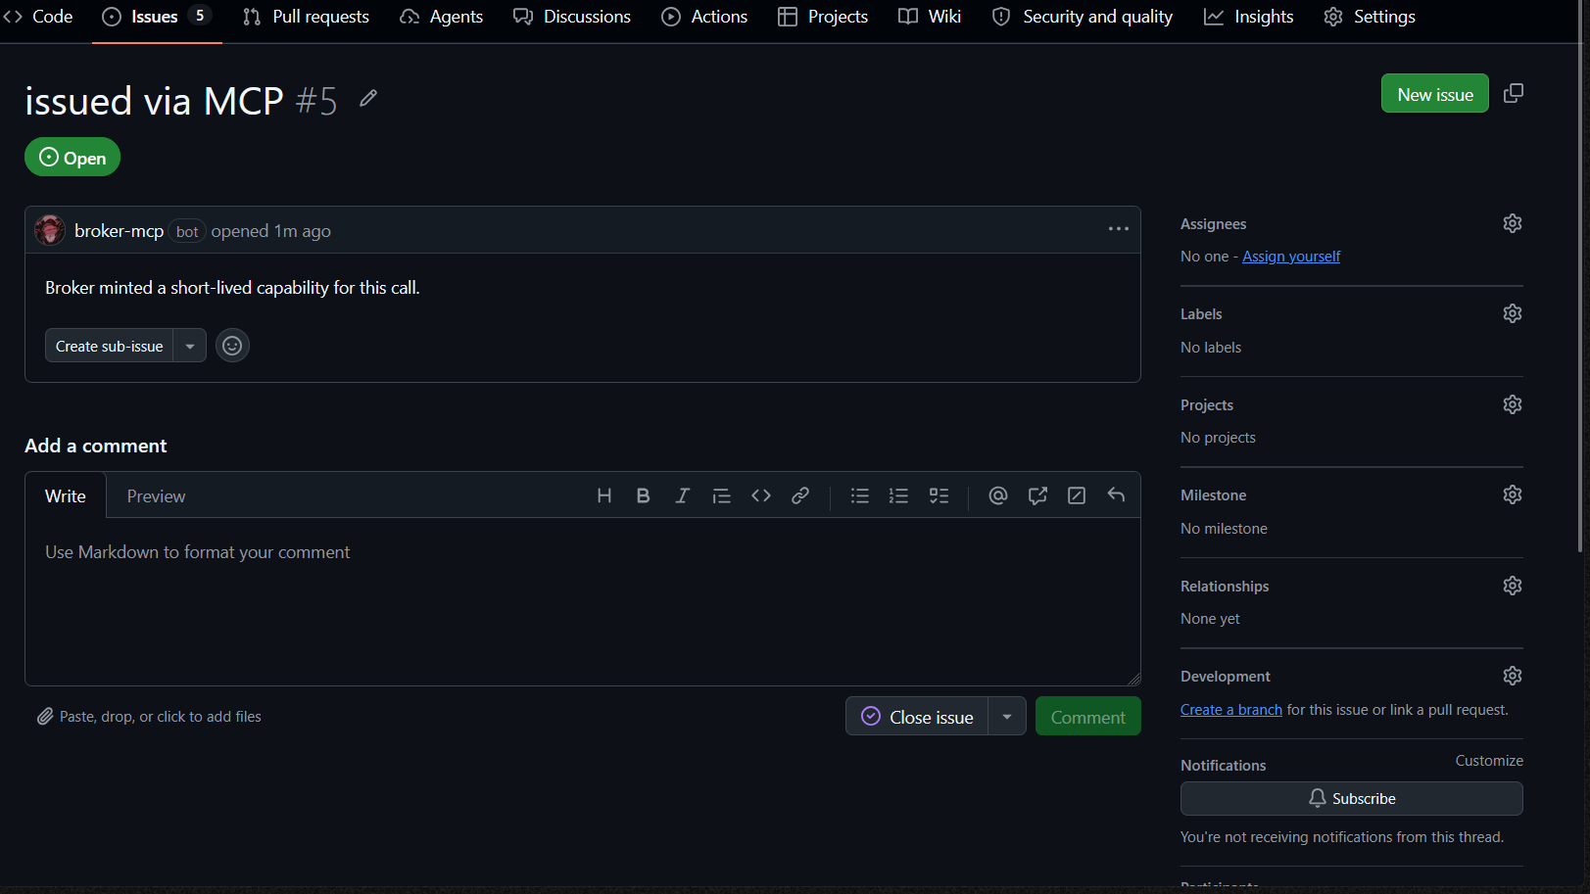
Task: Switch to the Preview comment tab
Action: 156,495
